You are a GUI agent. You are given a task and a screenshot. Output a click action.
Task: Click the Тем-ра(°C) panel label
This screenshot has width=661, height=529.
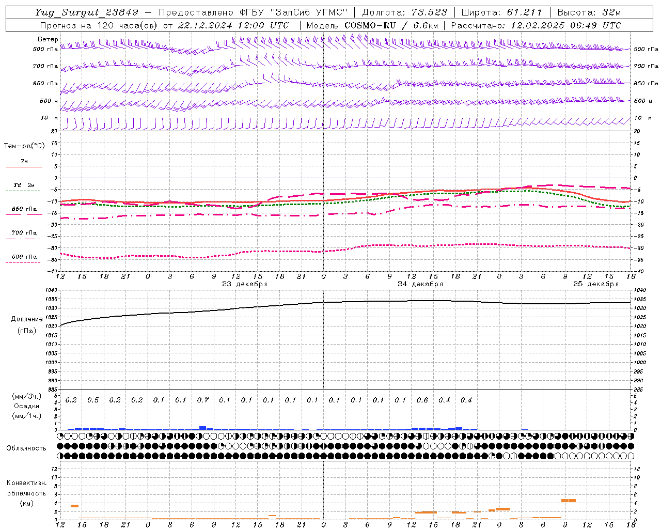tap(24, 146)
